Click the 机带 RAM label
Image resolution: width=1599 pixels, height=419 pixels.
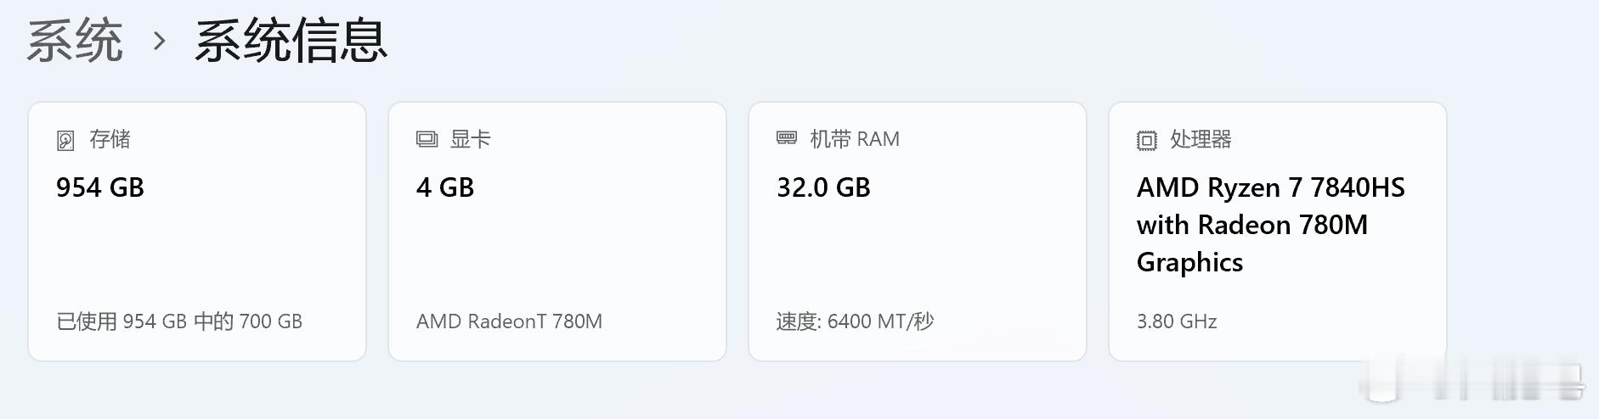click(x=854, y=139)
